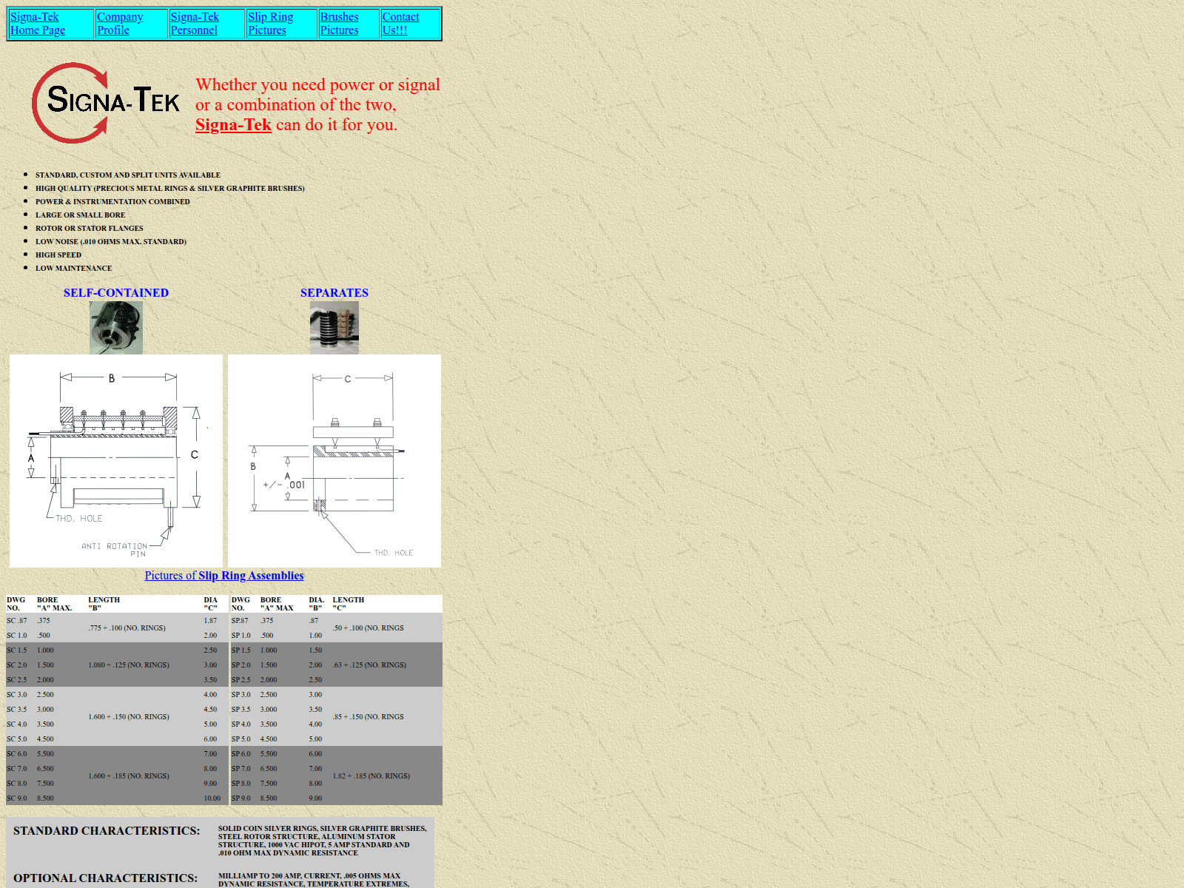
Task: Click the 'LOW NOISE (.010 OHMS MAX. STANDARD)' bullet
Action: 111,242
